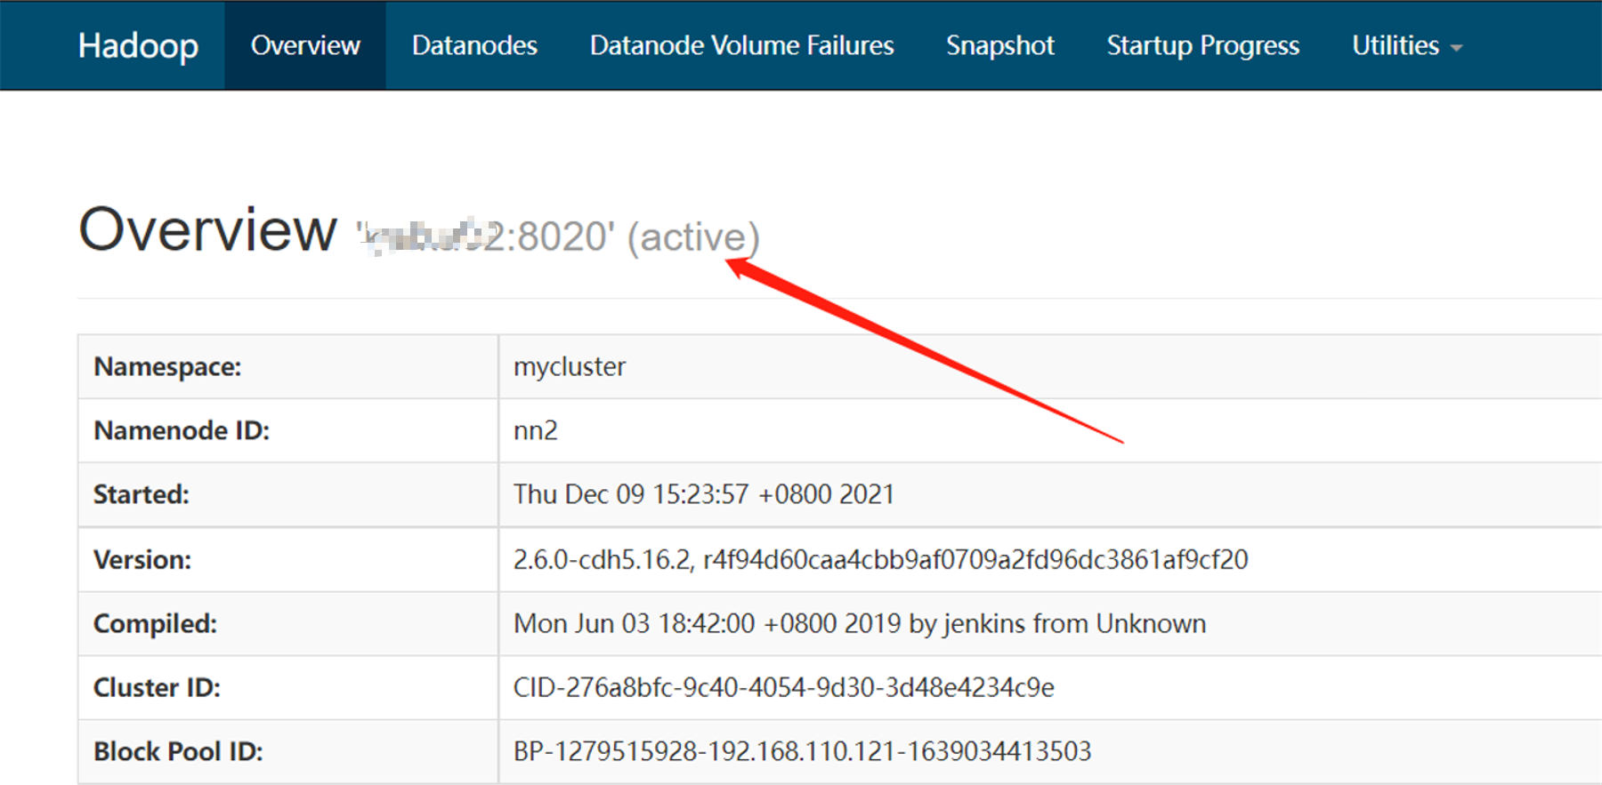The image size is (1602, 785).
Task: Open Datanode Volume Failures page
Action: 741,45
